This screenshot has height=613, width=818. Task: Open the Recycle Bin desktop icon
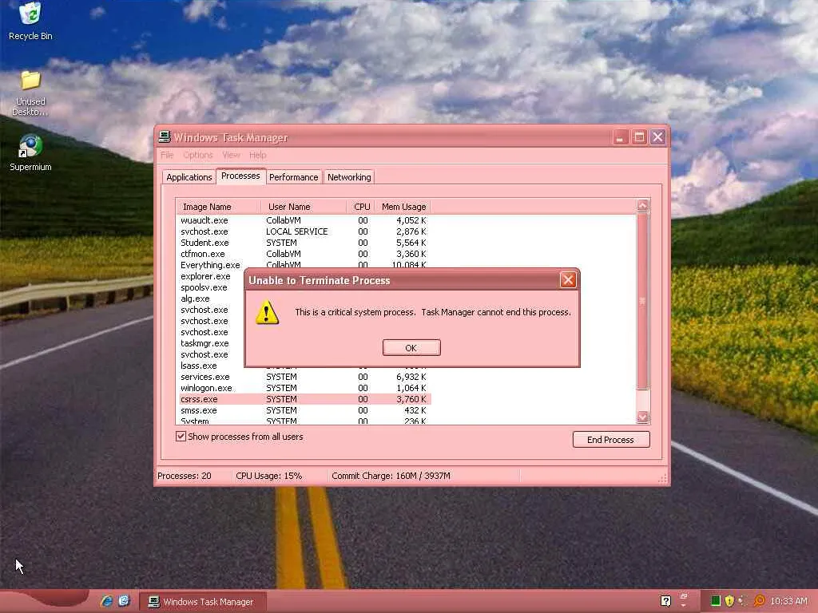click(30, 21)
